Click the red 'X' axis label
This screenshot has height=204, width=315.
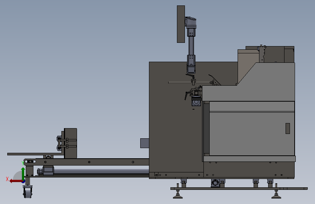[7, 179]
